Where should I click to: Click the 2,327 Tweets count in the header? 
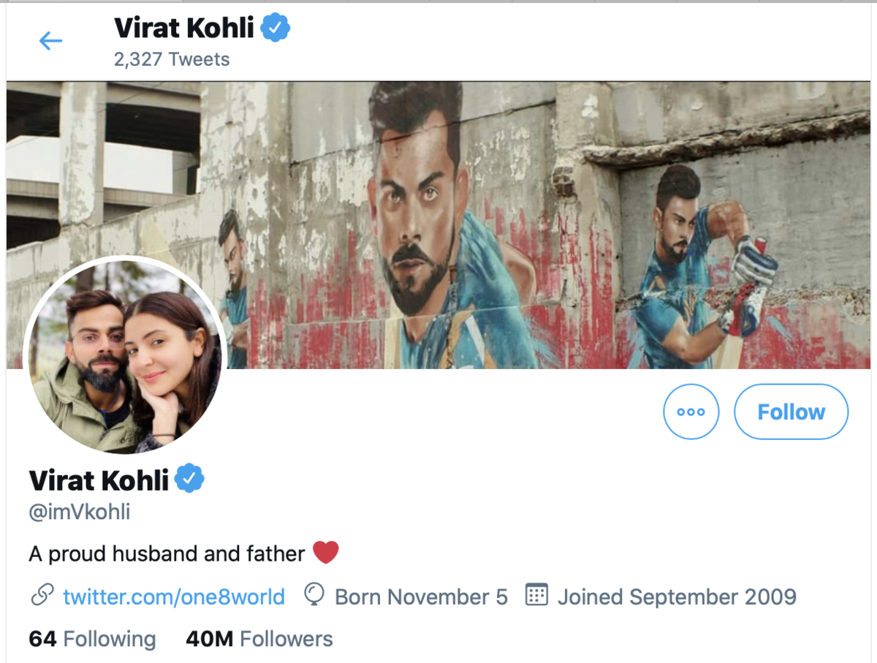click(172, 59)
